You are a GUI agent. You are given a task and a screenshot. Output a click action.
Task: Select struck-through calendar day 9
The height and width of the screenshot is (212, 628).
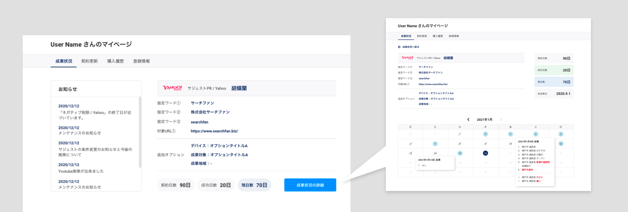pos(486,144)
